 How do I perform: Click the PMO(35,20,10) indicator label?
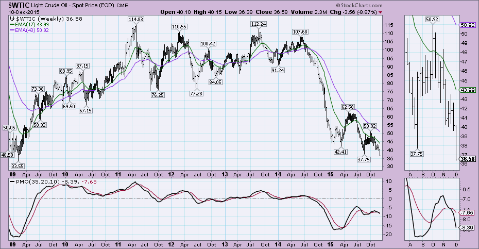[35, 181]
